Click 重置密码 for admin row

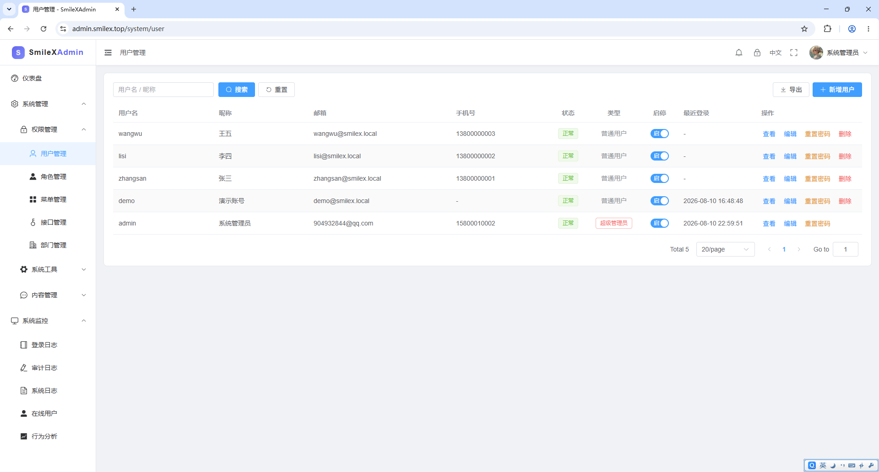pyautogui.click(x=817, y=224)
